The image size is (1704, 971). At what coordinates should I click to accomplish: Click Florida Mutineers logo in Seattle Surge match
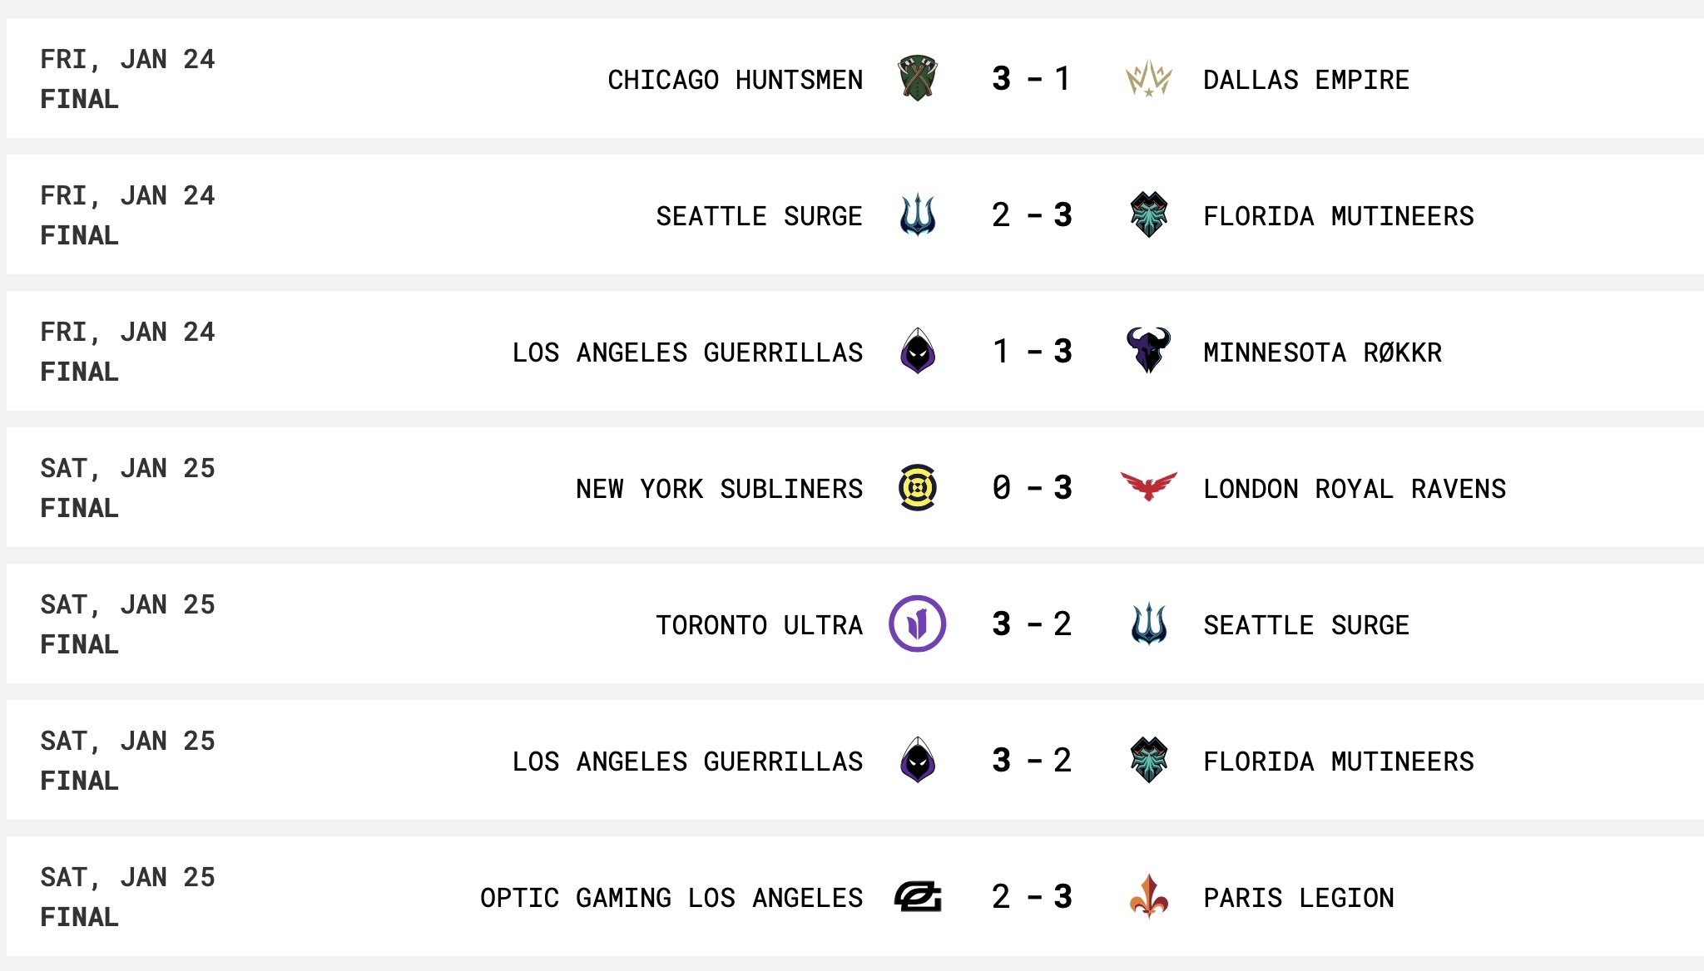click(1148, 214)
